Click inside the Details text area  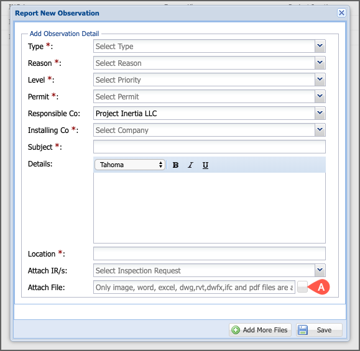(x=210, y=208)
